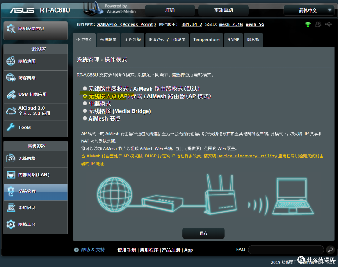
Task: Select 无线接入点(AP)模式 radio button
Action: (x=85, y=96)
